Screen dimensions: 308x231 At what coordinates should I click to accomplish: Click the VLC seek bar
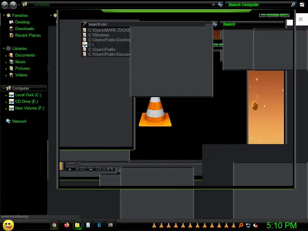(141, 163)
